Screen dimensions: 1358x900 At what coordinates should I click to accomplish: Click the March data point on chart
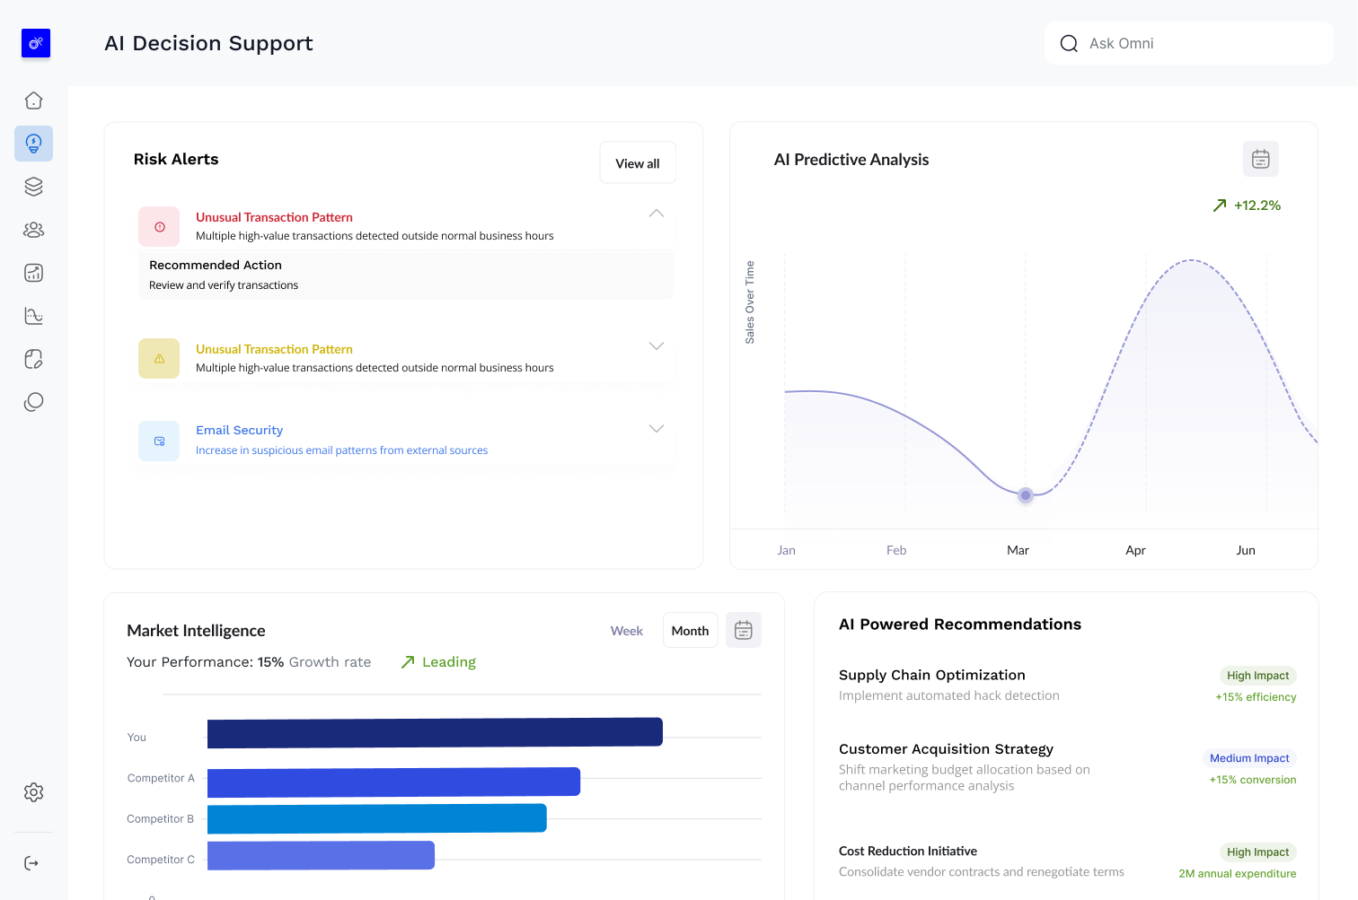pos(1025,494)
